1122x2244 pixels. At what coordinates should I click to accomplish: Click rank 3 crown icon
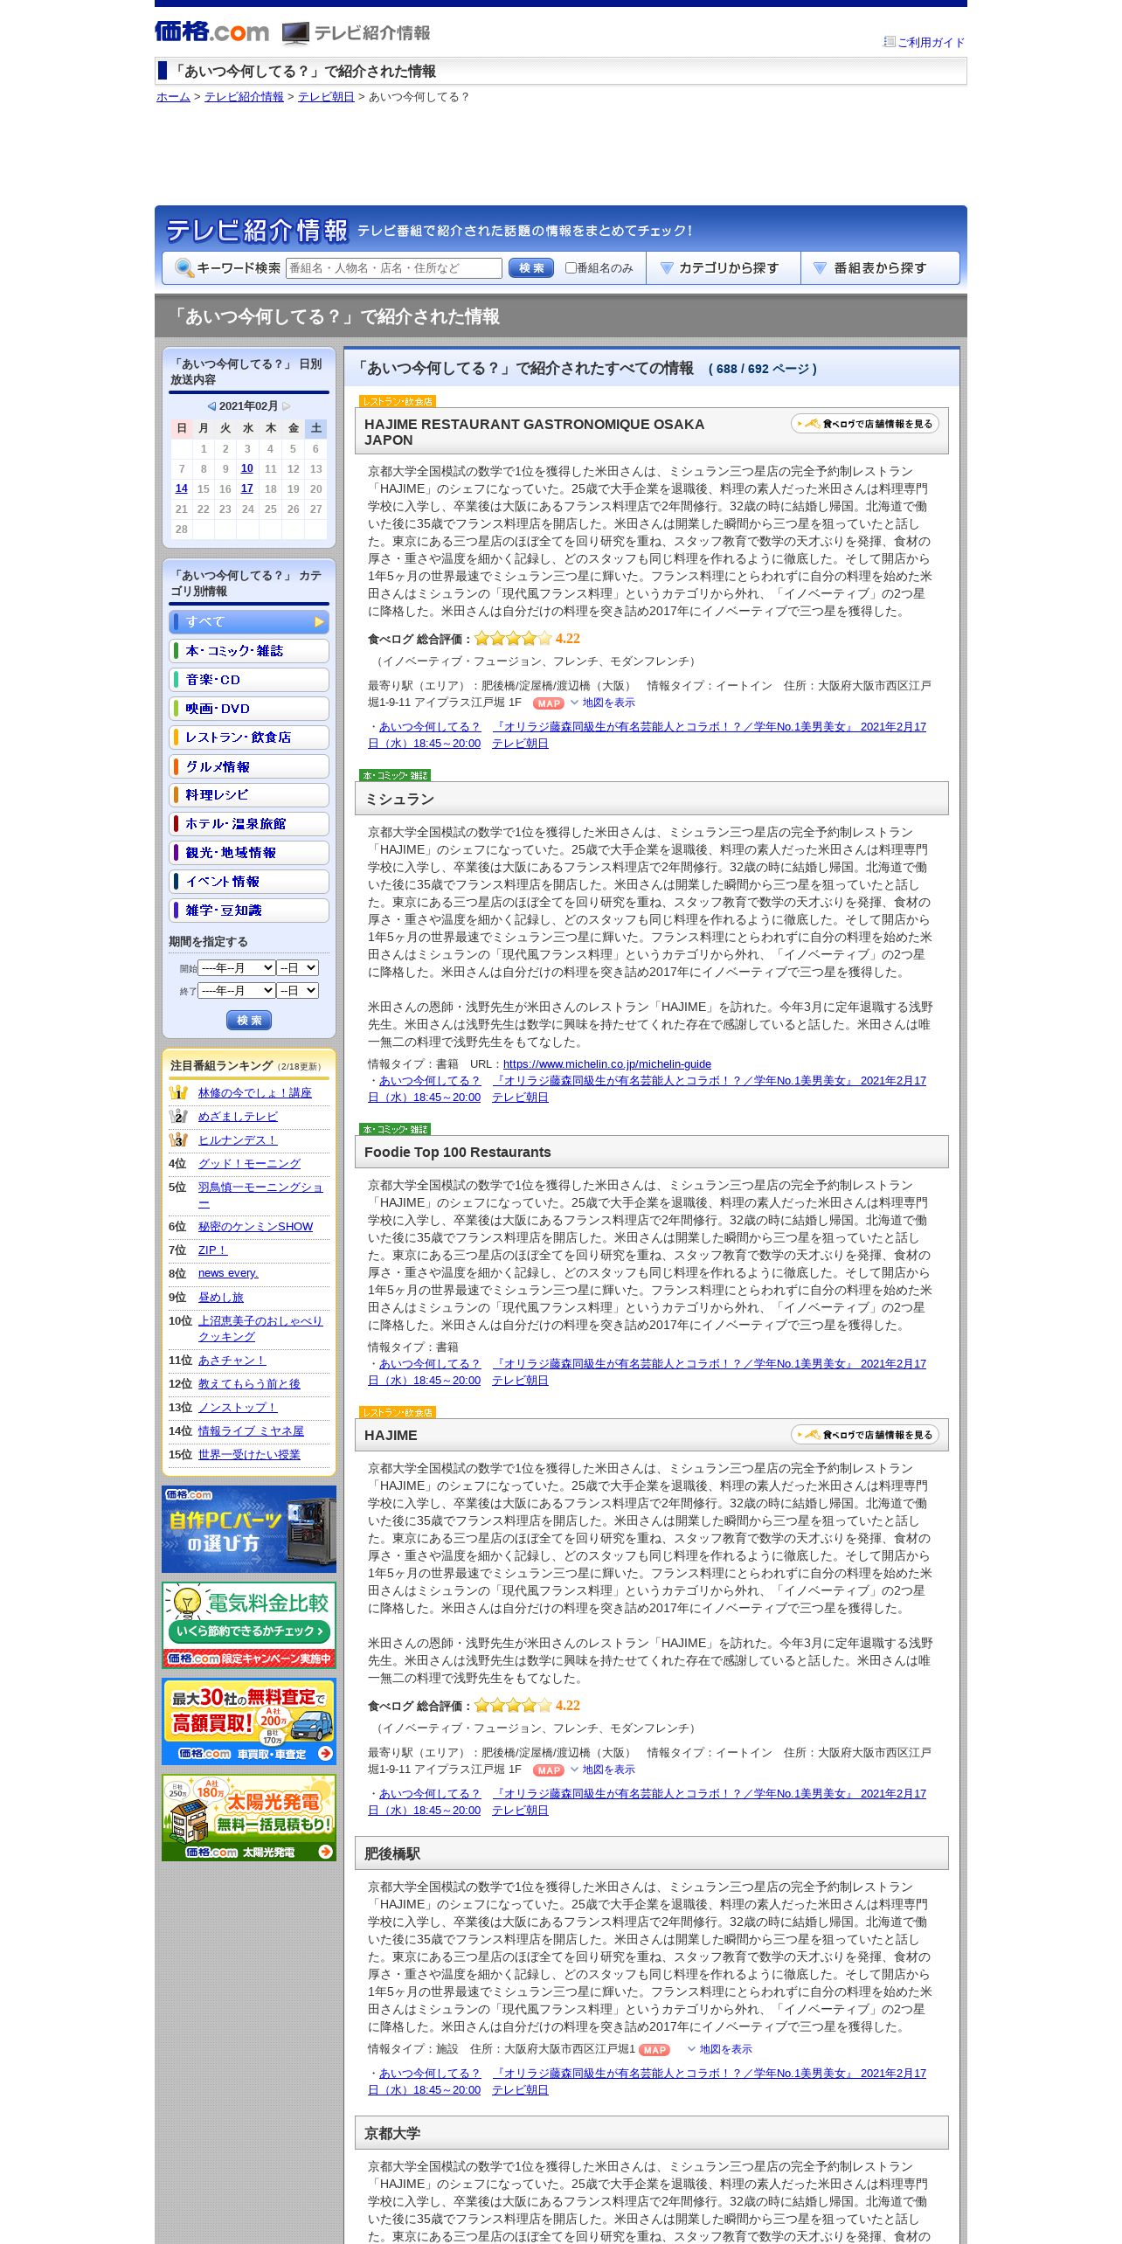pos(178,1139)
